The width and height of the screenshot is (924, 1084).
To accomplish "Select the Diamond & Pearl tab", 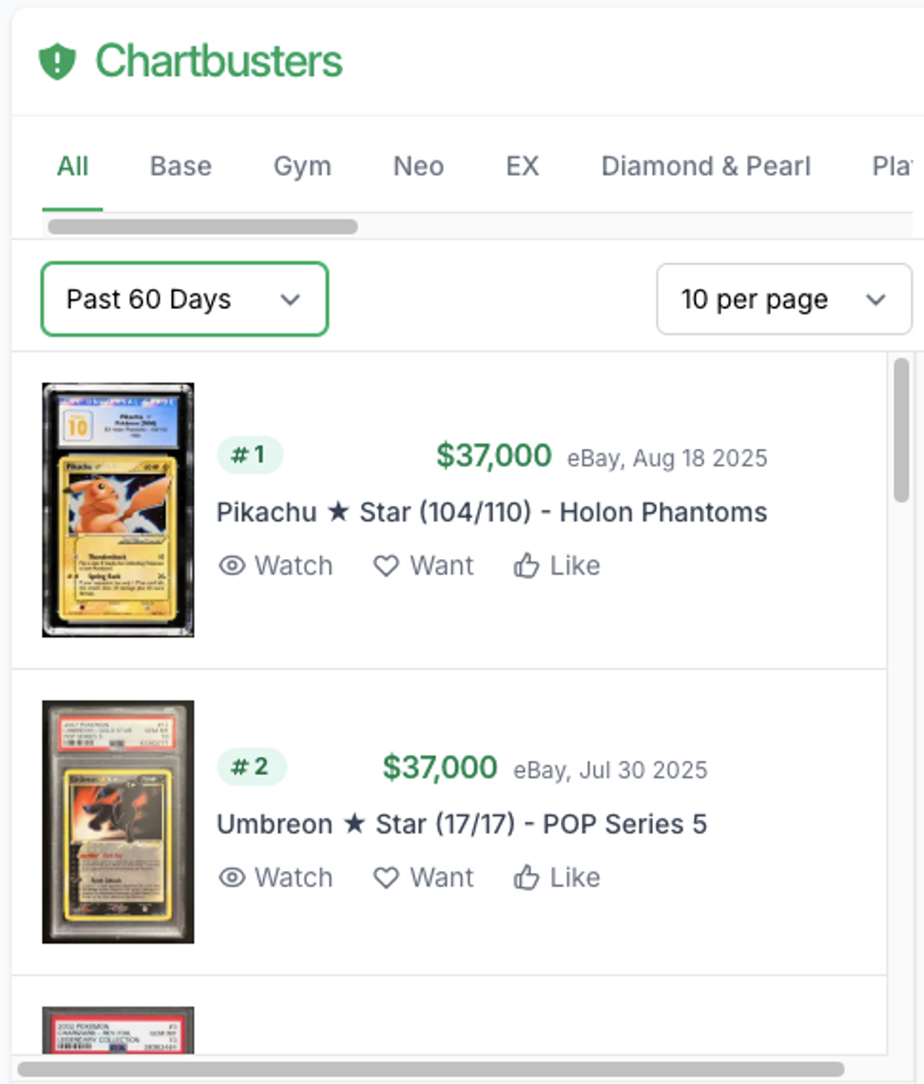I will click(705, 166).
